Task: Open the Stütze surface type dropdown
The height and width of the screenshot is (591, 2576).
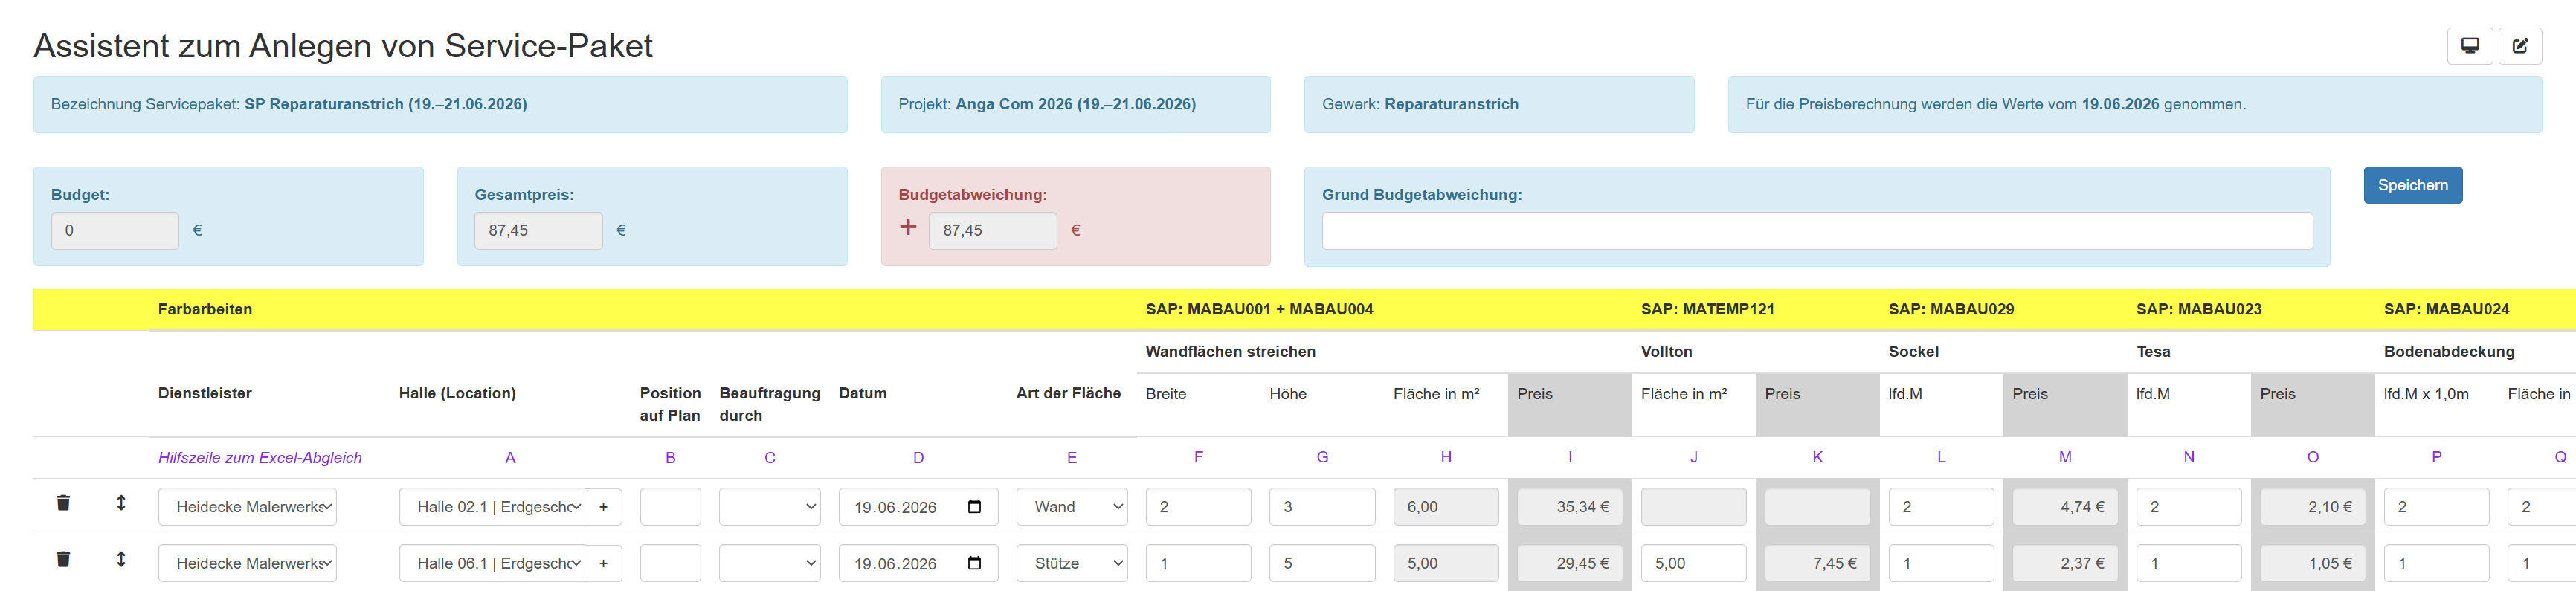Action: pos(1072,563)
